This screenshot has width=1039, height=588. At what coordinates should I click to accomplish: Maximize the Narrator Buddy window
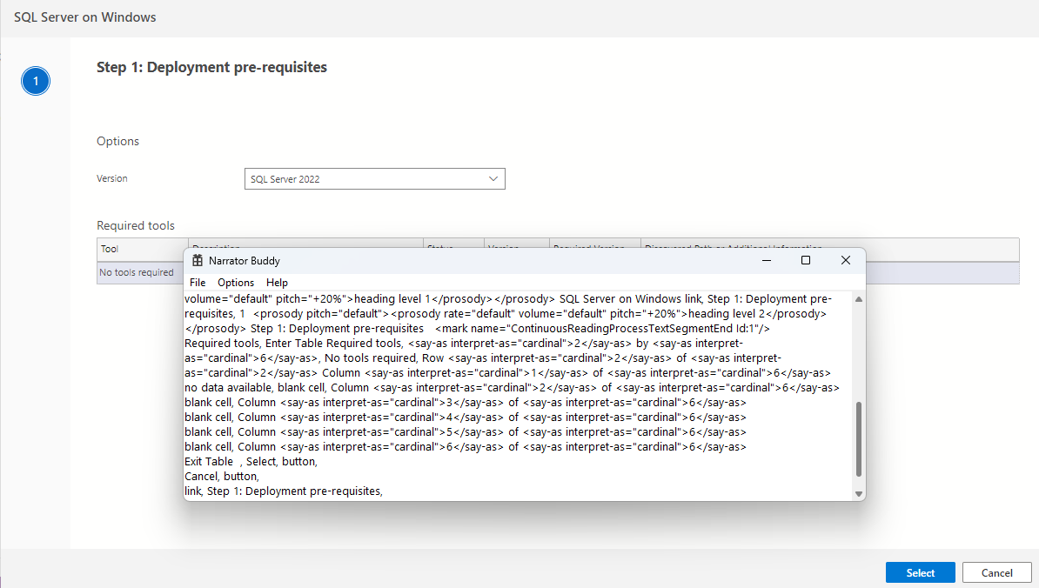click(805, 260)
